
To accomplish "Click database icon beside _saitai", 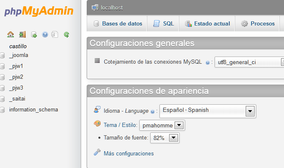I will pyautogui.click(x=2, y=99).
